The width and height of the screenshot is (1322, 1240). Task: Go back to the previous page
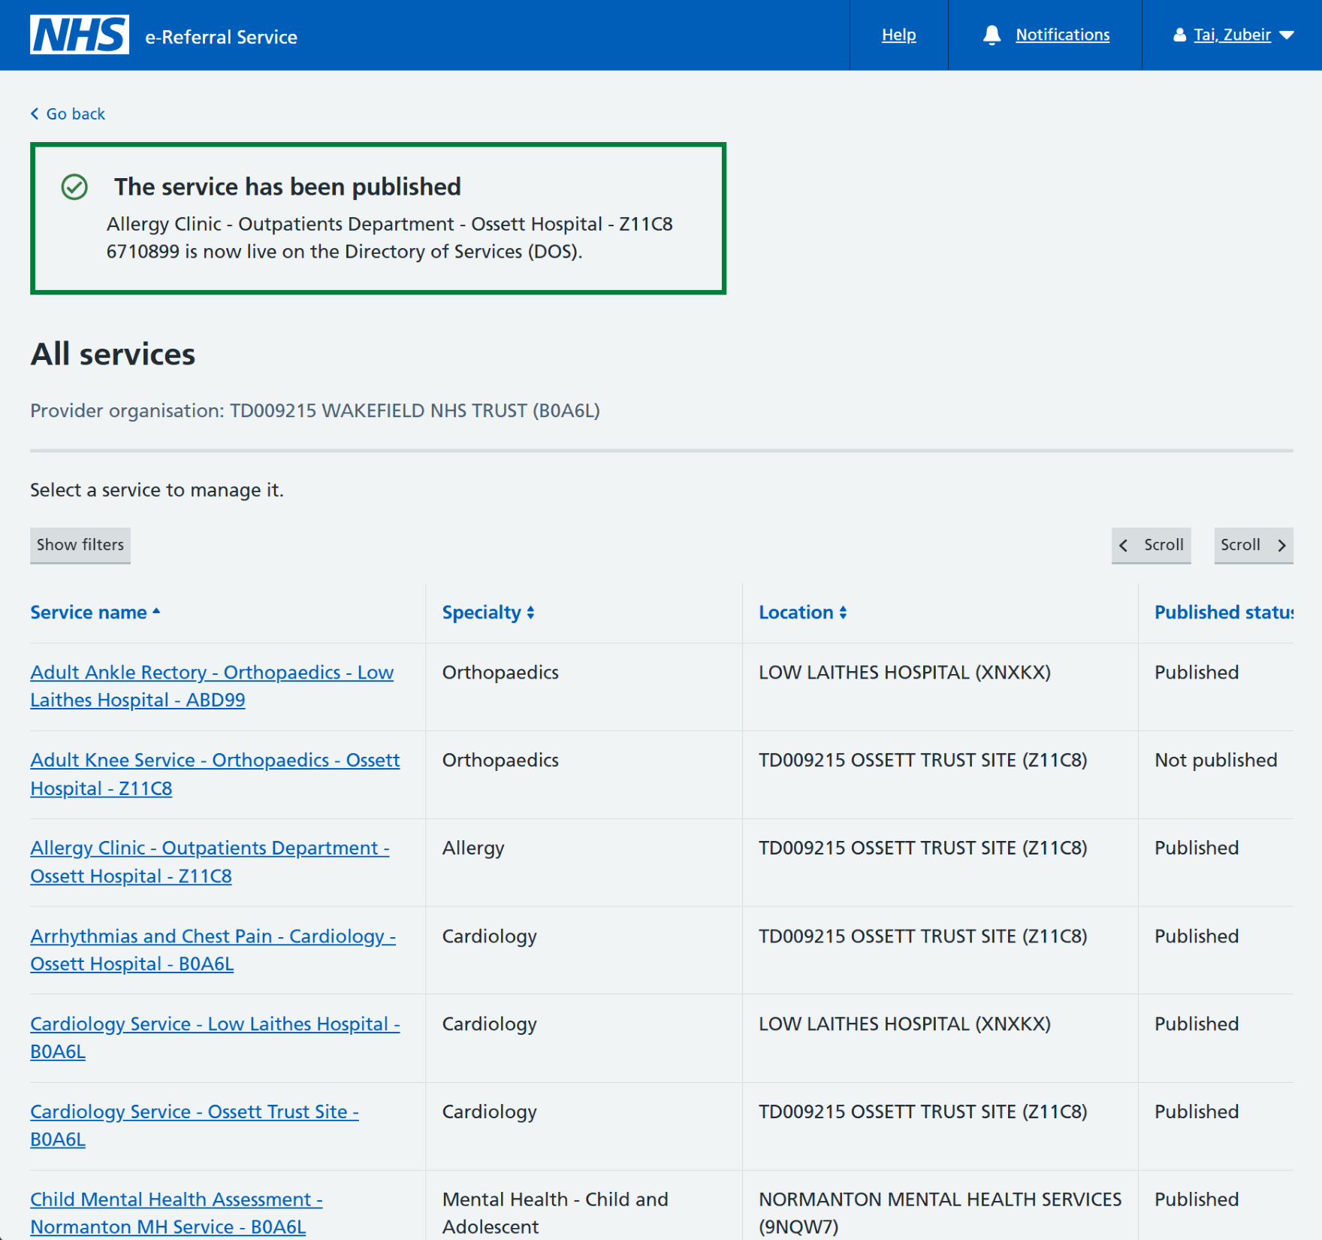(68, 113)
